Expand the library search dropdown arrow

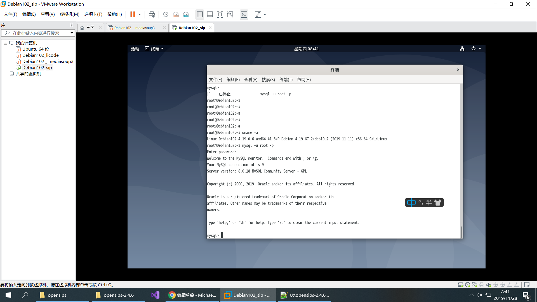tap(72, 33)
